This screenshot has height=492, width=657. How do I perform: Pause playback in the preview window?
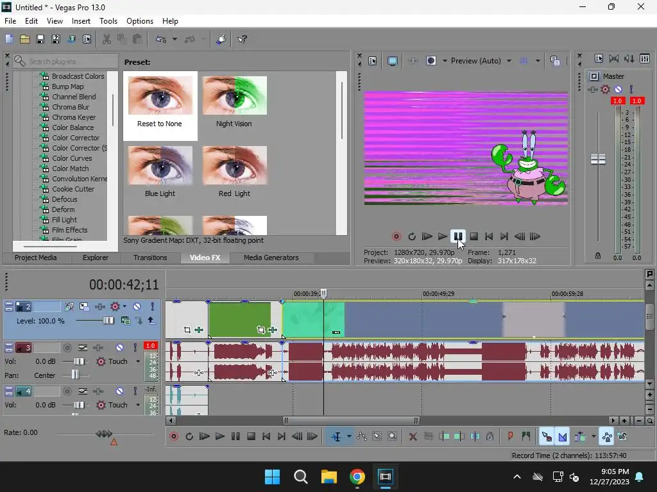pos(458,236)
